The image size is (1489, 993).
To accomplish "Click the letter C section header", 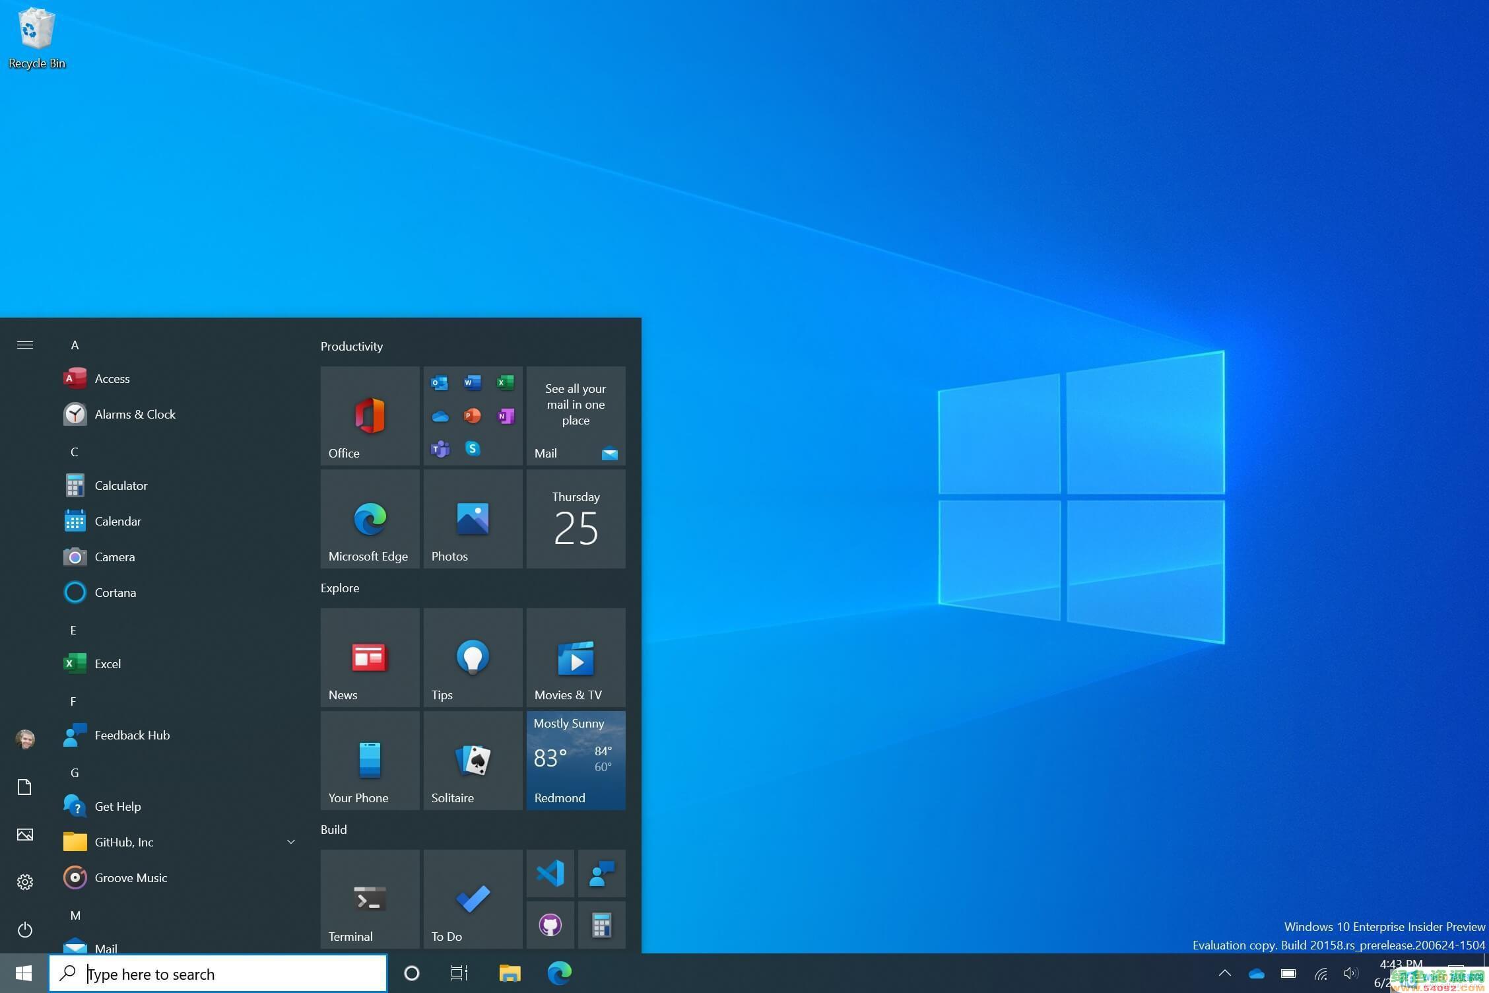I will pos(75,452).
